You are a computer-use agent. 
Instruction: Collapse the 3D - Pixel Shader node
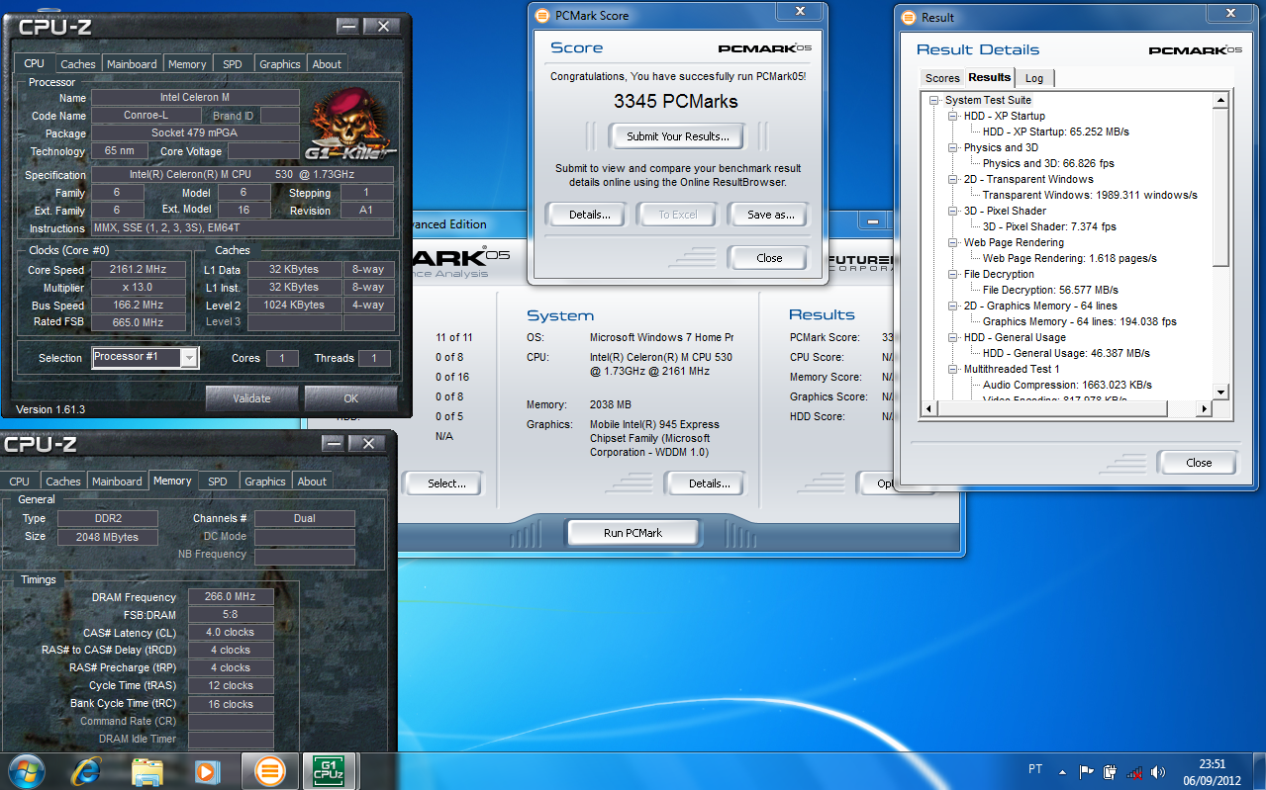954,211
